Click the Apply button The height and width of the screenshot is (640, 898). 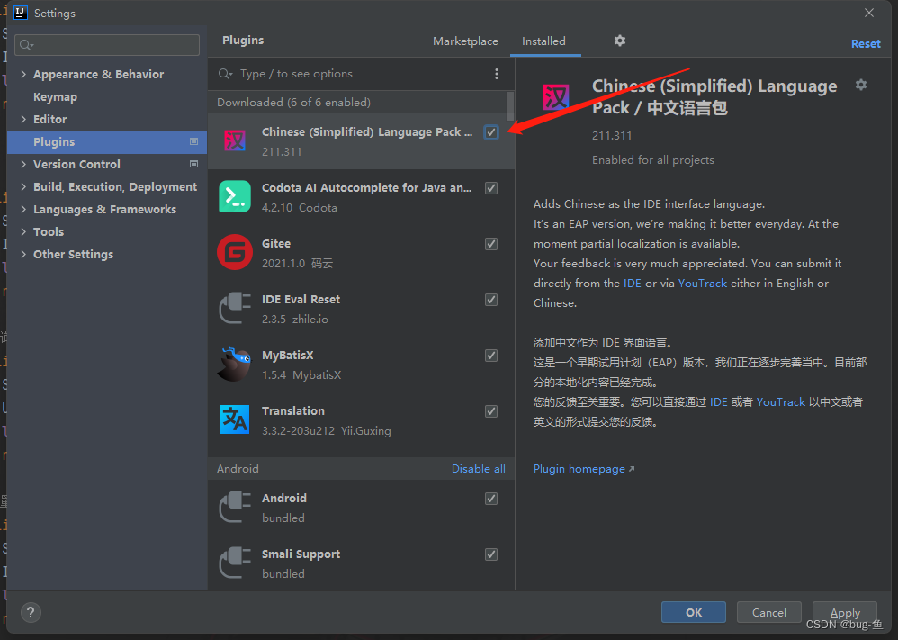tap(845, 612)
